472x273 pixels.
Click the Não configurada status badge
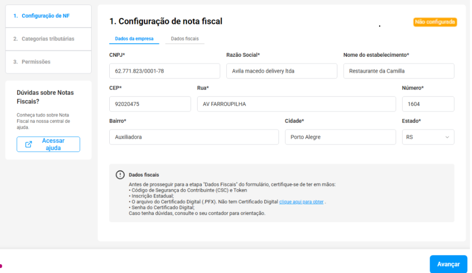point(435,22)
